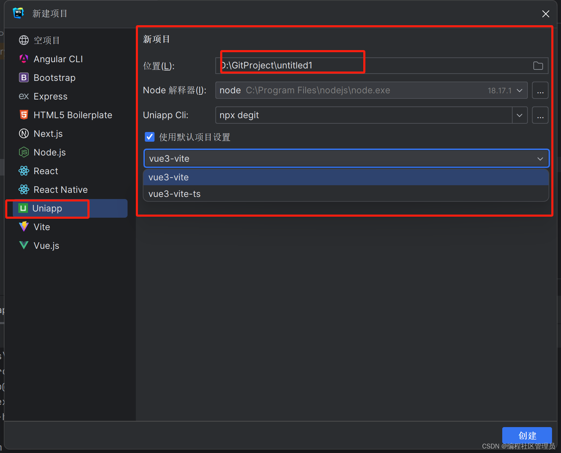This screenshot has height=453, width=561.
Task: Select the React Native project type
Action: click(x=60, y=189)
